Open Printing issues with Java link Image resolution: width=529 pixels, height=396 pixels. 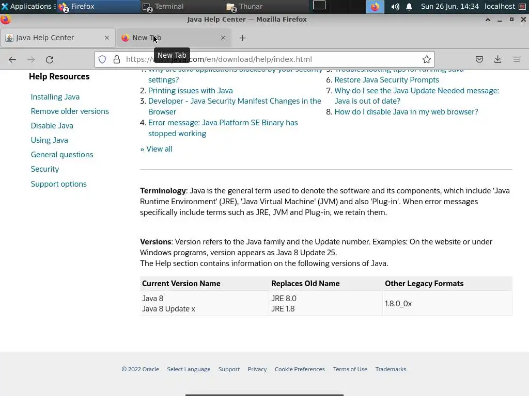tap(190, 91)
